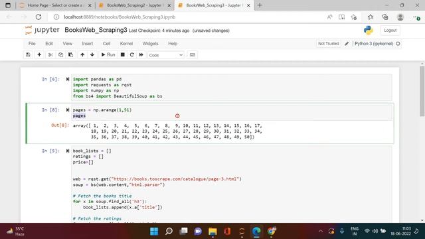Add this page to favorites star icon
Viewport: 425px width, 239px height.
(x=354, y=17)
